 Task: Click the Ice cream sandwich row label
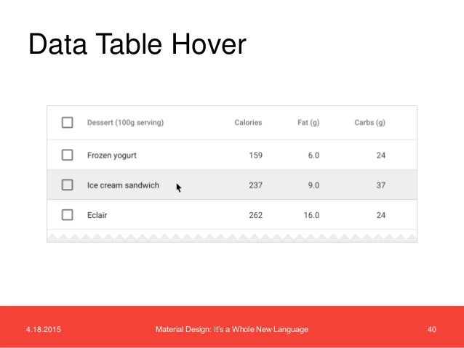point(123,185)
